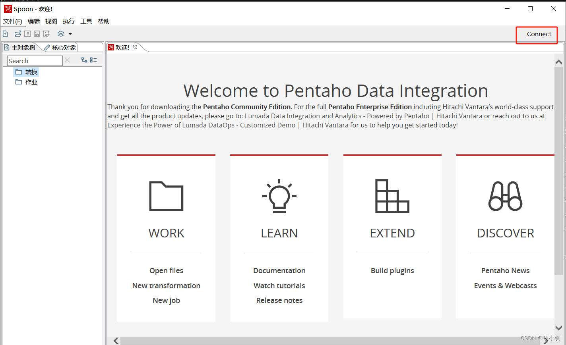
Task: Click the New file toolbar icon
Action: pyautogui.click(x=5, y=34)
